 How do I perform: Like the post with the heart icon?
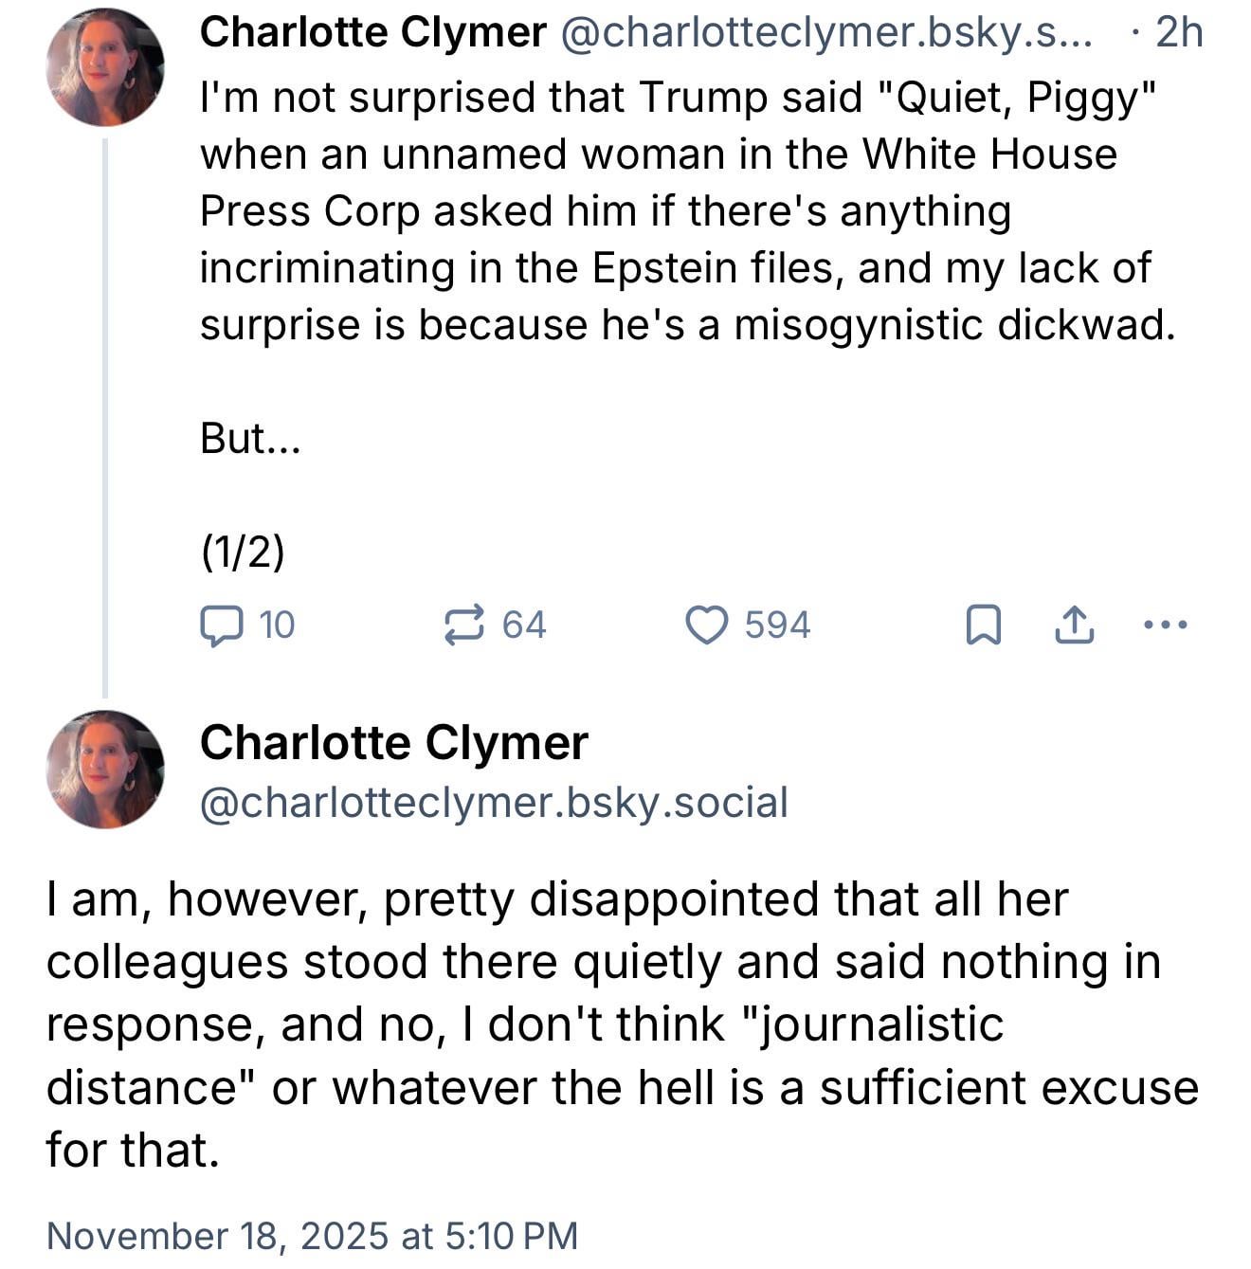tap(706, 625)
